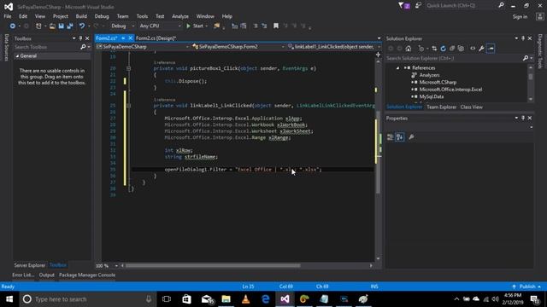Click Sign in at the top right
Viewport: 547px width, 307px height.
coord(520,17)
